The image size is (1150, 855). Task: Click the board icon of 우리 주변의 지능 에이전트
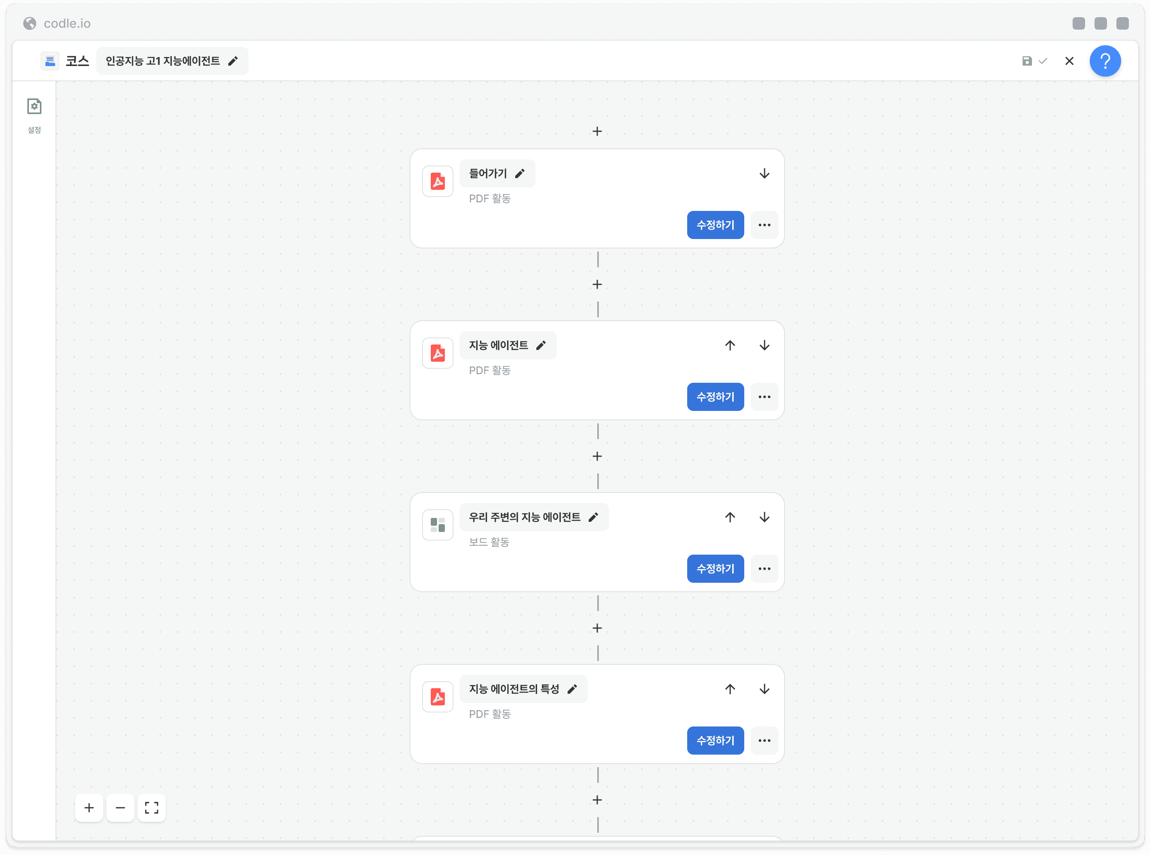click(438, 525)
